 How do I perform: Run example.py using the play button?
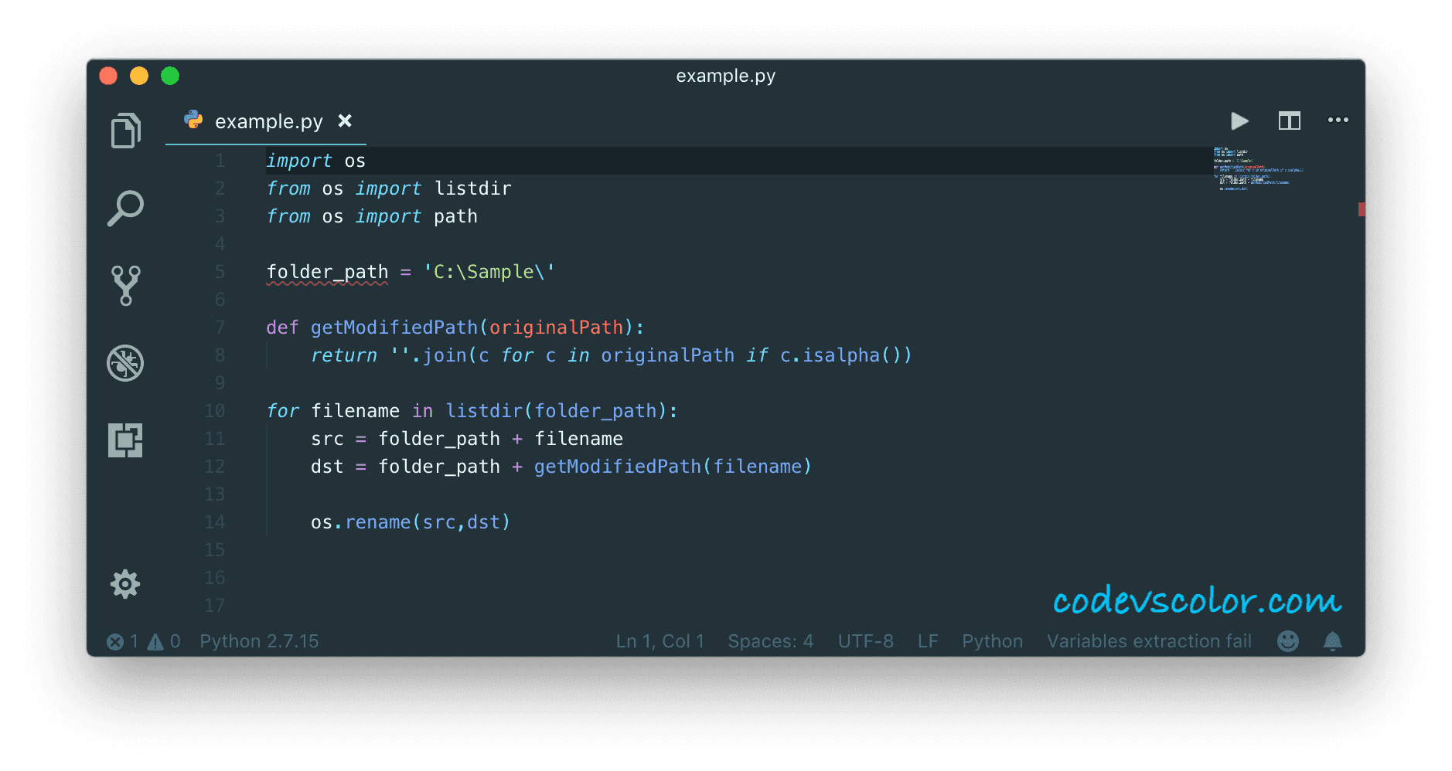(x=1239, y=121)
